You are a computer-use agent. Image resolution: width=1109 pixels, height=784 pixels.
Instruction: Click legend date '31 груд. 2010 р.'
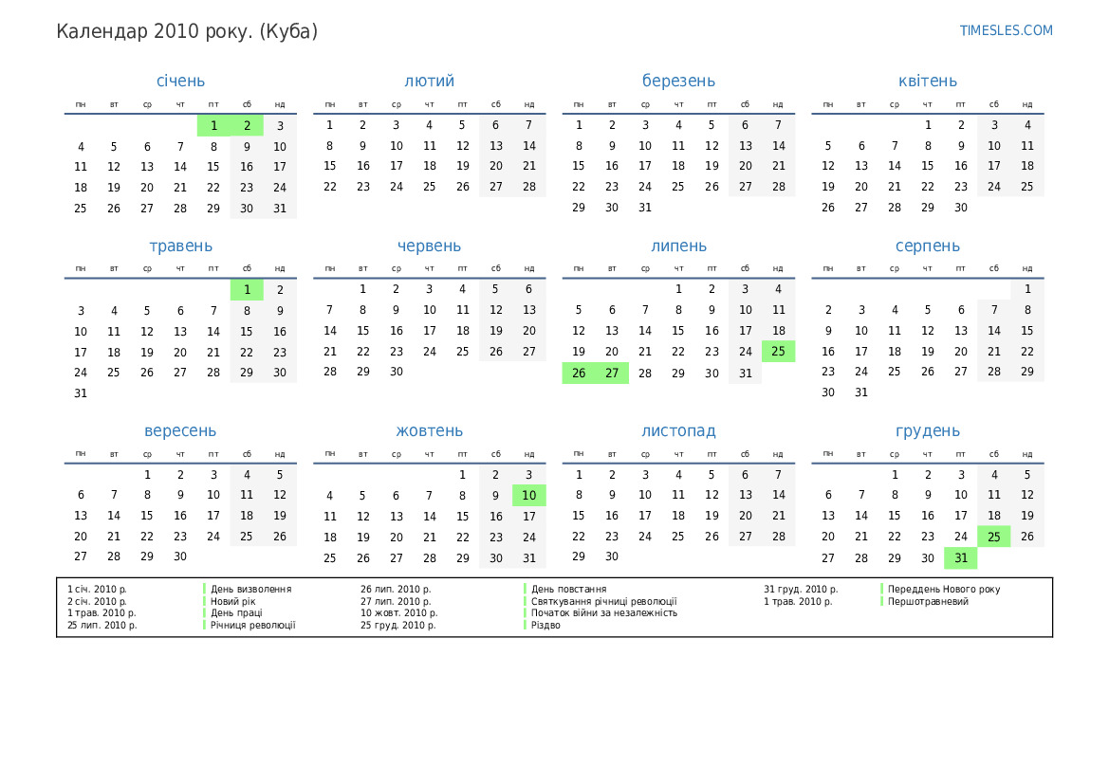(801, 589)
